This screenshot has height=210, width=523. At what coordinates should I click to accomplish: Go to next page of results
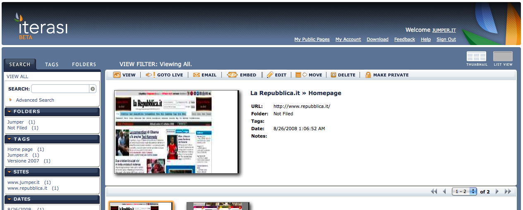click(497, 191)
